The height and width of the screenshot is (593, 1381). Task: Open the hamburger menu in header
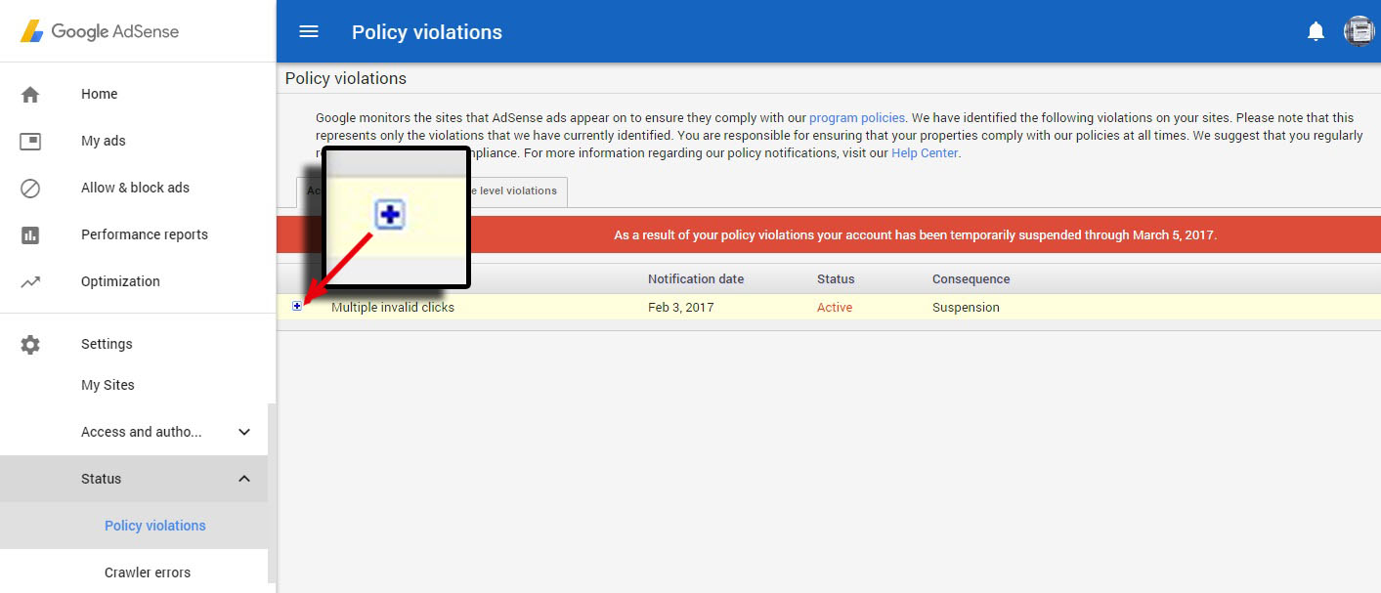click(309, 31)
